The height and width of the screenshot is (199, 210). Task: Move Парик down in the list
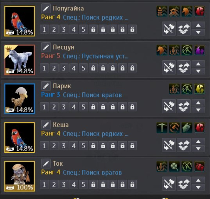(198, 110)
